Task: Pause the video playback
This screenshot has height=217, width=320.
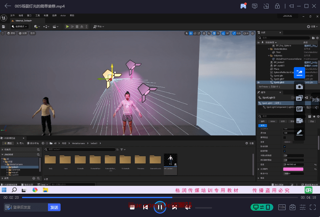Action: (x=160, y=207)
